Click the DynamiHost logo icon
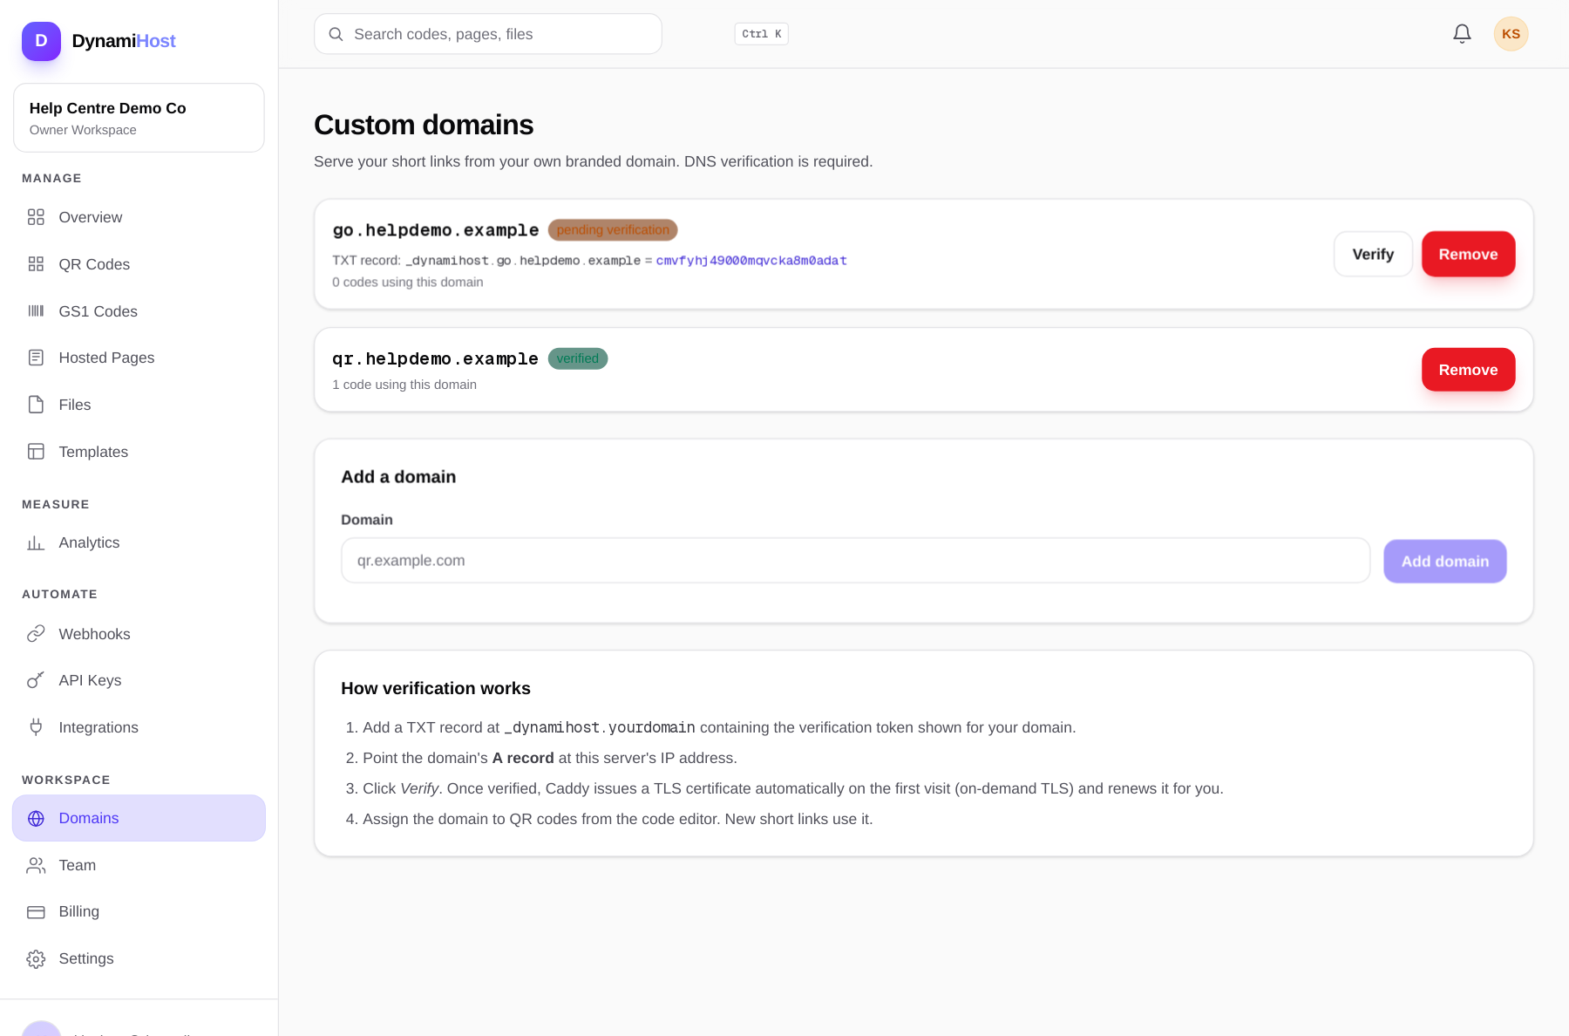The width and height of the screenshot is (1569, 1036). coord(41,41)
